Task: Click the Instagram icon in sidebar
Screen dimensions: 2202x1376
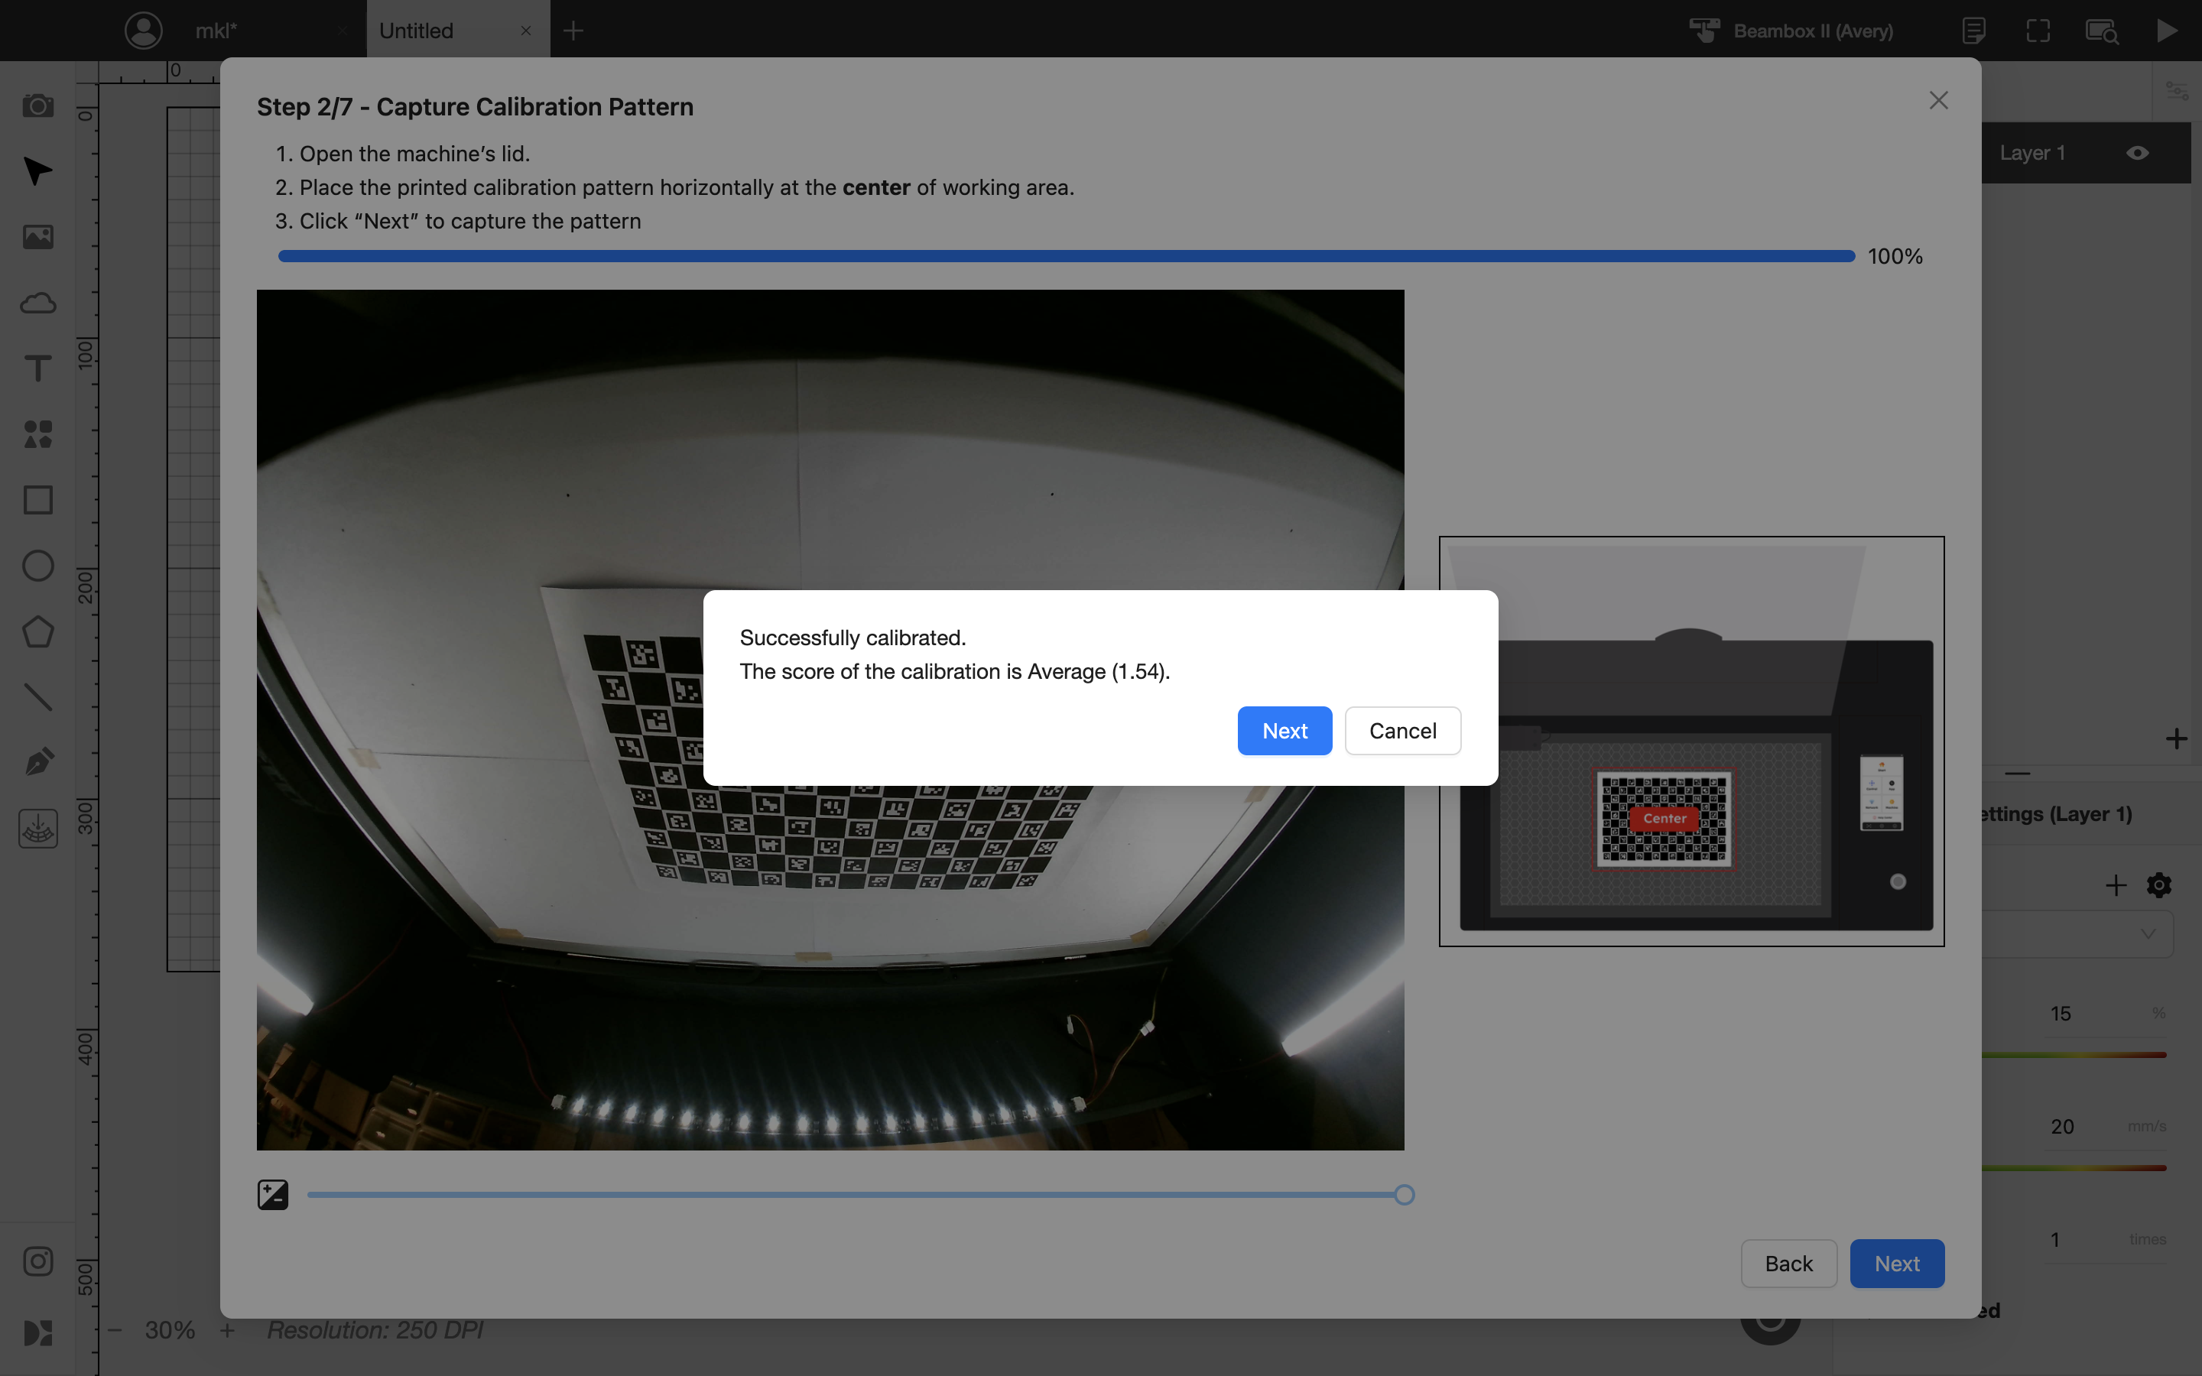Action: point(37,1261)
